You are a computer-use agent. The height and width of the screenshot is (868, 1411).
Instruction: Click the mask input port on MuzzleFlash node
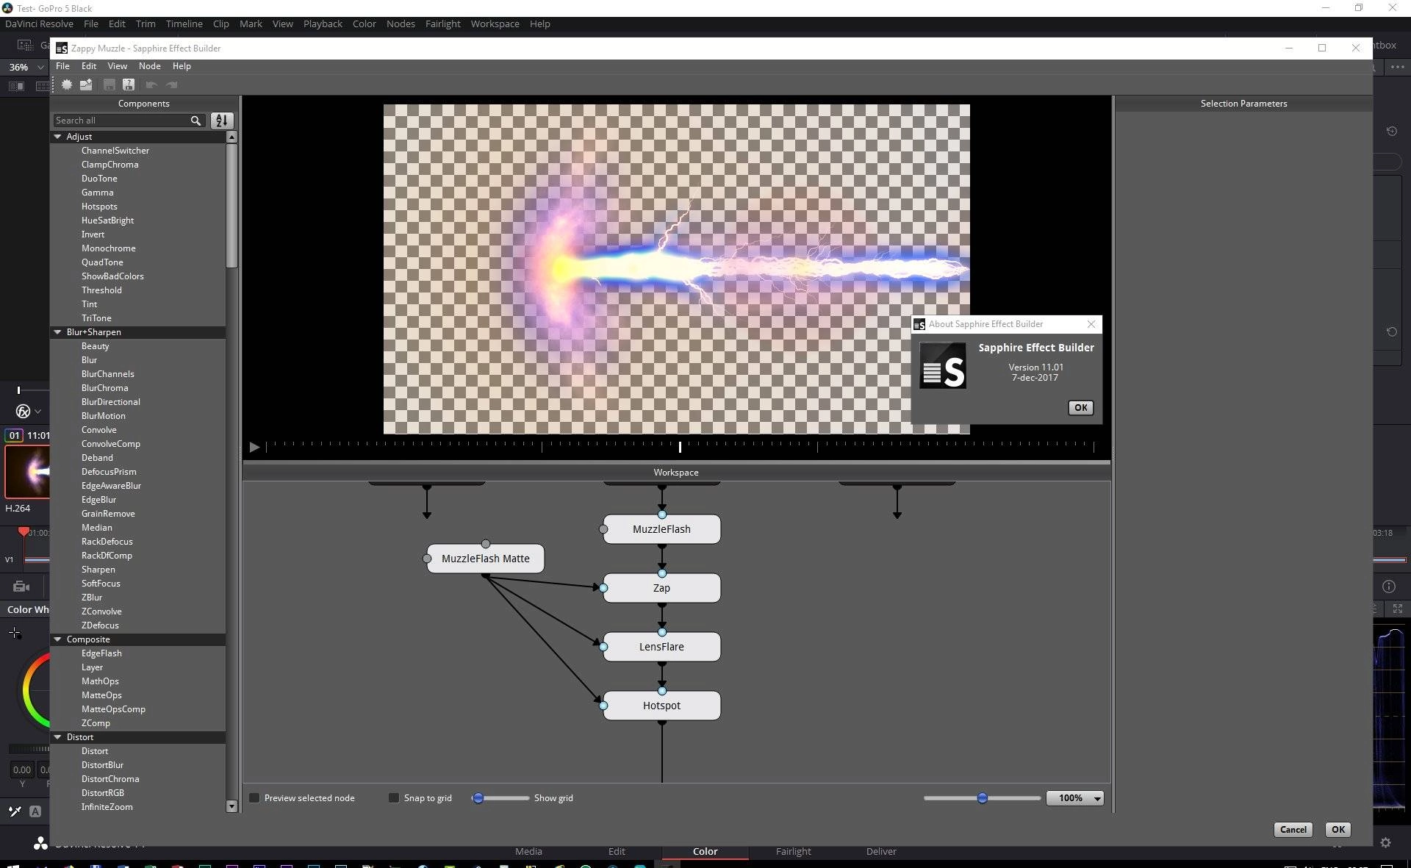(x=603, y=529)
